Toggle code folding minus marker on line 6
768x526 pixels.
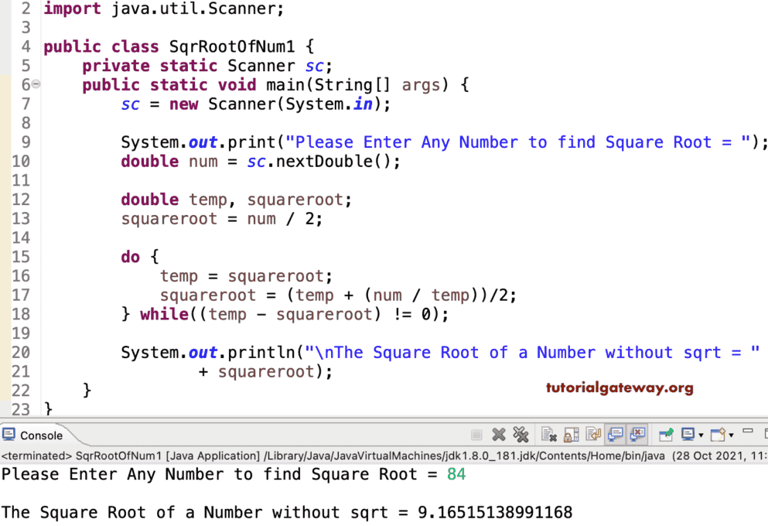(36, 84)
